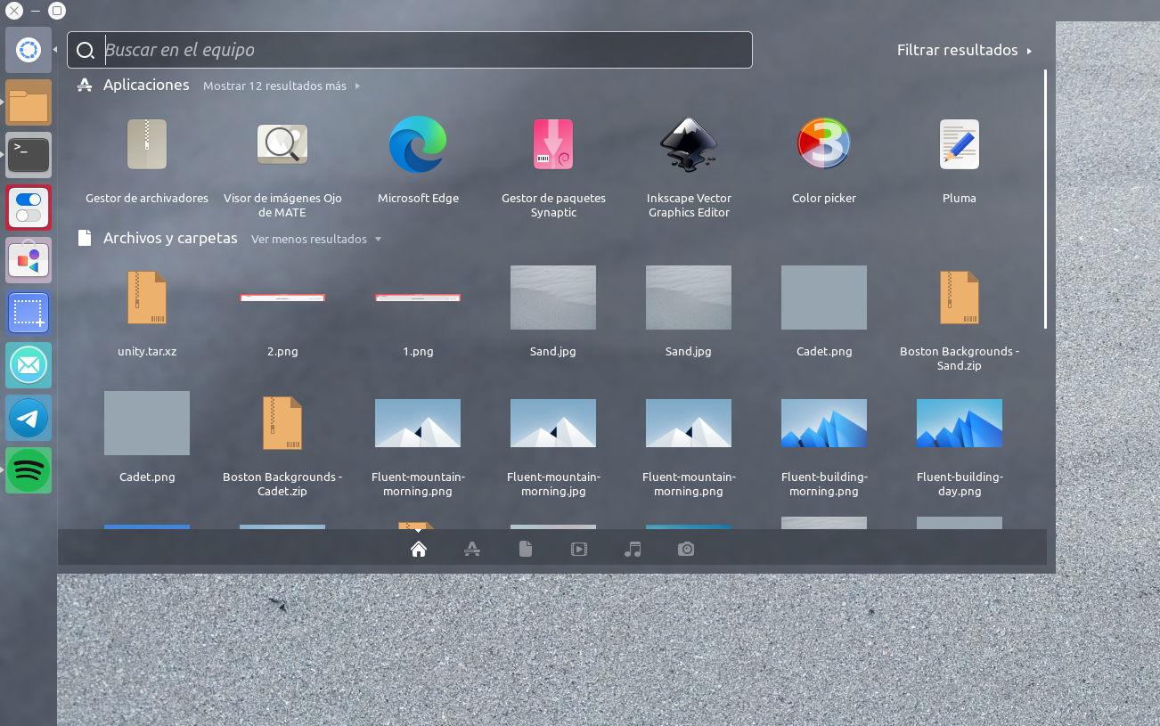Switch to the Files lens
The height and width of the screenshot is (726, 1160).
tap(526, 549)
